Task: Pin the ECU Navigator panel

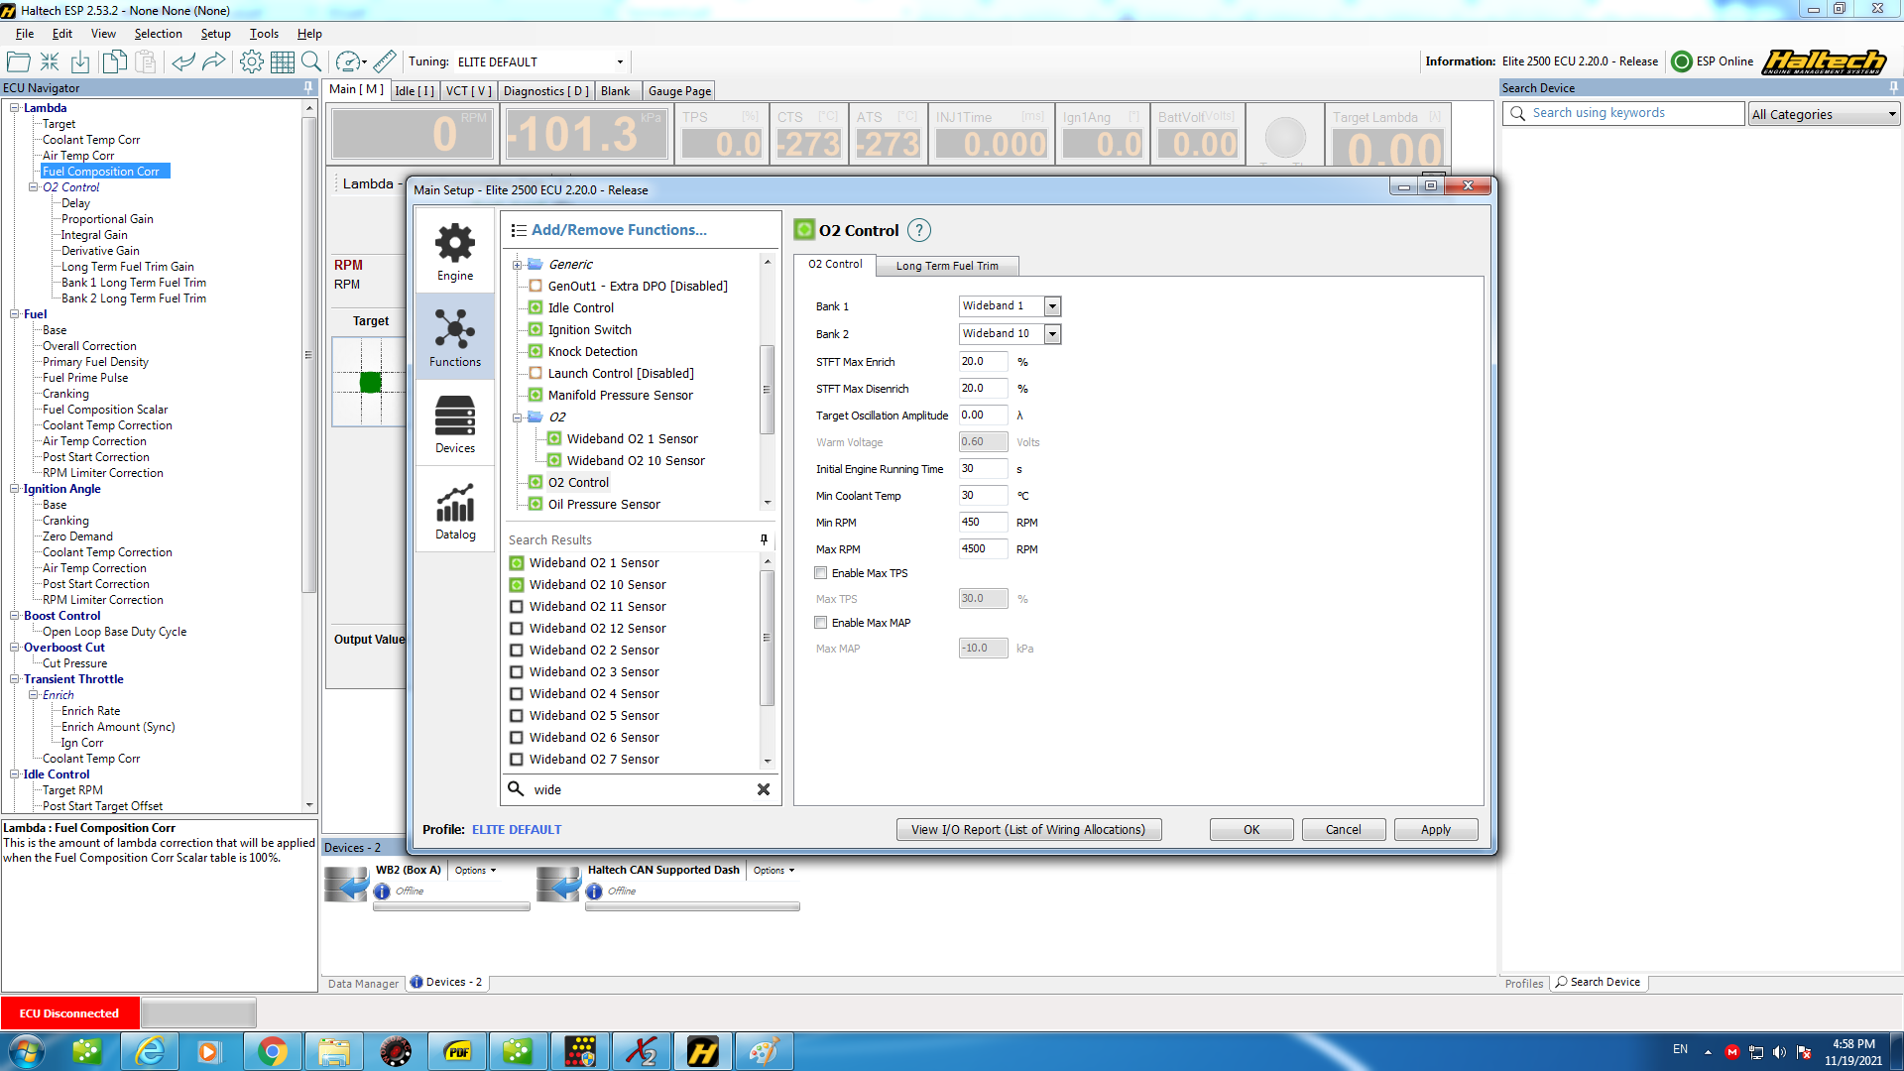Action: coord(308,88)
